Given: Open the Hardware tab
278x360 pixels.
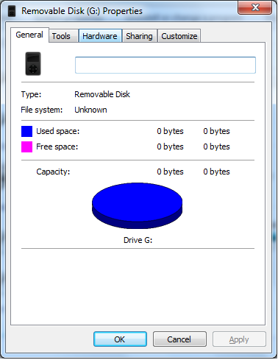Looking at the screenshot, I should tap(100, 36).
